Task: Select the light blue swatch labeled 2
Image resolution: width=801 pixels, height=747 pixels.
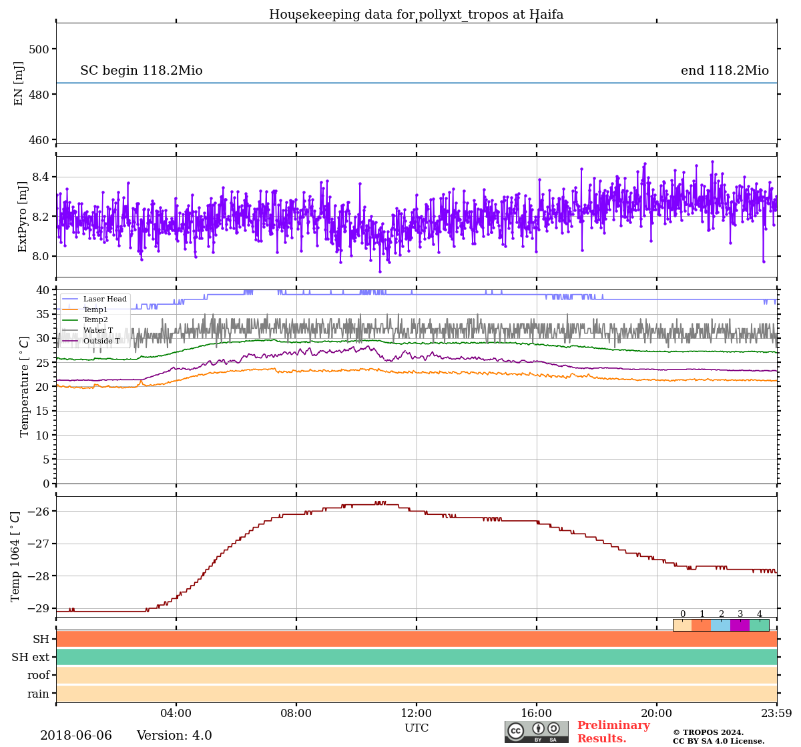Action: click(721, 625)
